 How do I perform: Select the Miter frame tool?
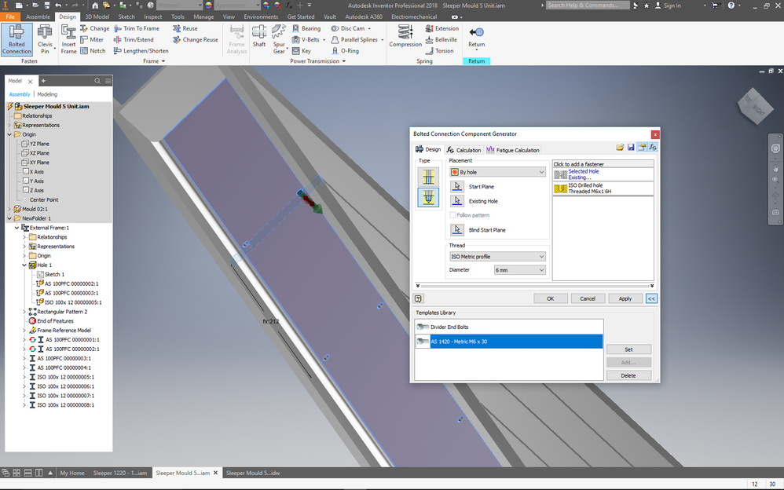pyautogui.click(x=91, y=39)
